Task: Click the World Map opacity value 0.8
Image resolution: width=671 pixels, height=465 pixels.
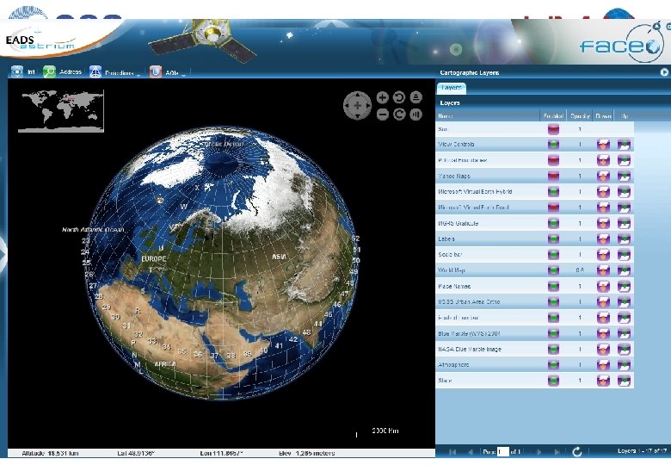Action: tap(580, 270)
